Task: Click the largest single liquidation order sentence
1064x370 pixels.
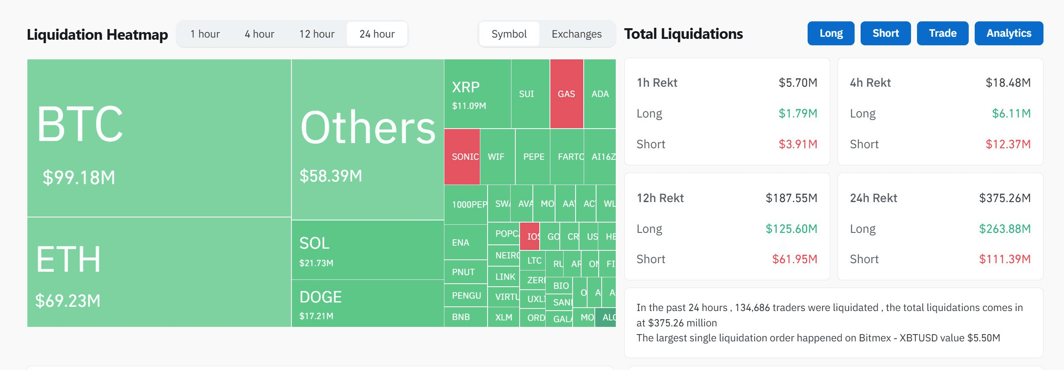Action: [x=818, y=338]
